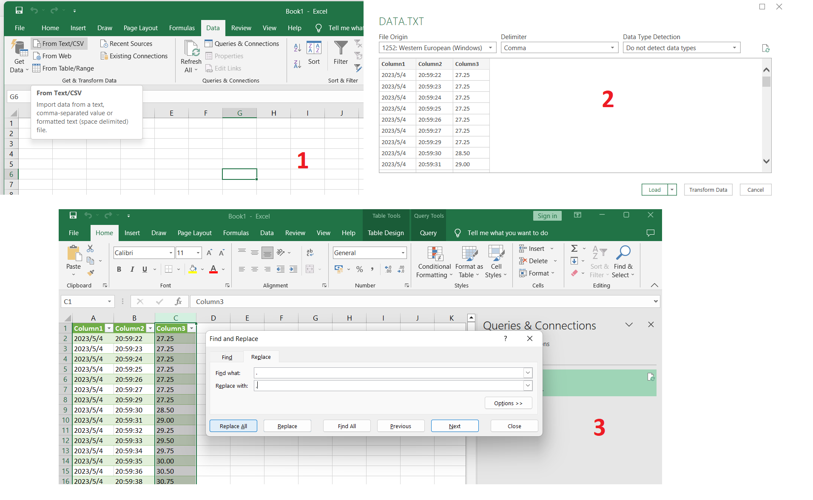Select the From Text/CSV import option
Image resolution: width=813 pixels, height=500 pixels.
[x=59, y=43]
